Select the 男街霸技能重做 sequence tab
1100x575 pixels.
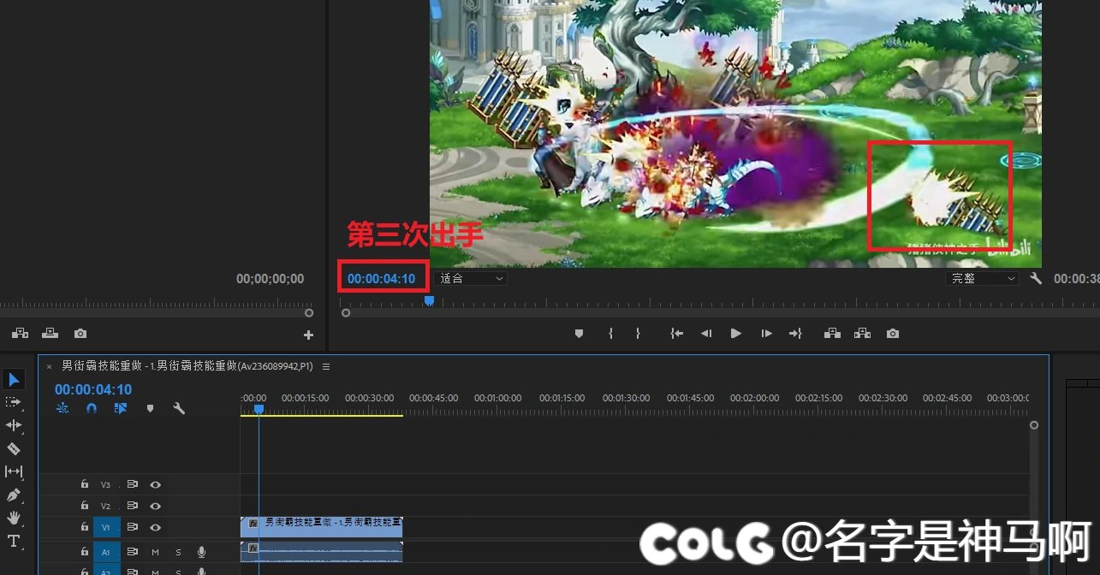187,366
